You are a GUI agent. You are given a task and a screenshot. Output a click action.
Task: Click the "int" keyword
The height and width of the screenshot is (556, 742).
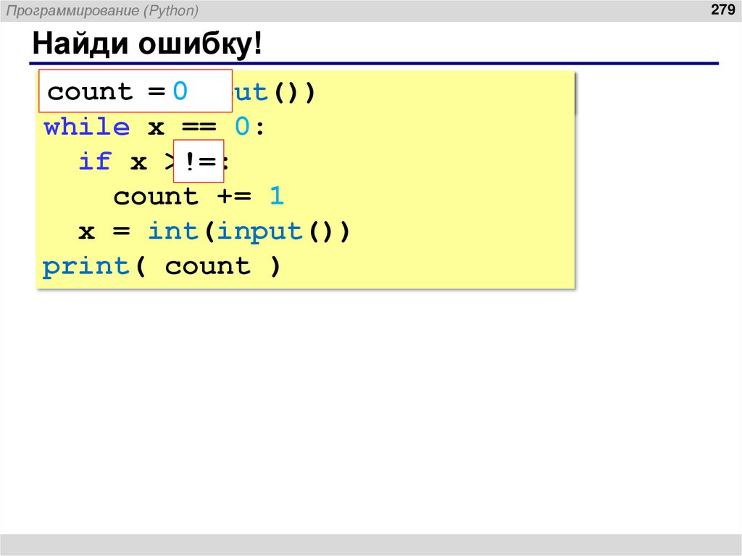click(173, 231)
